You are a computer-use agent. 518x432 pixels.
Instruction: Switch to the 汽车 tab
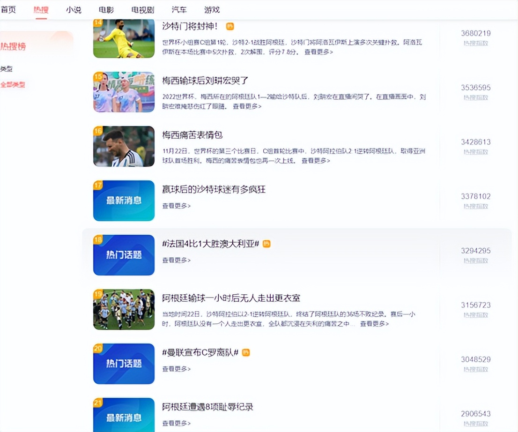(178, 9)
